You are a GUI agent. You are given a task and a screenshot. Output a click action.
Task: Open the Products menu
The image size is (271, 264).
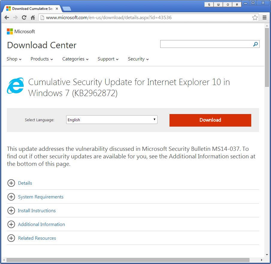tap(42, 59)
